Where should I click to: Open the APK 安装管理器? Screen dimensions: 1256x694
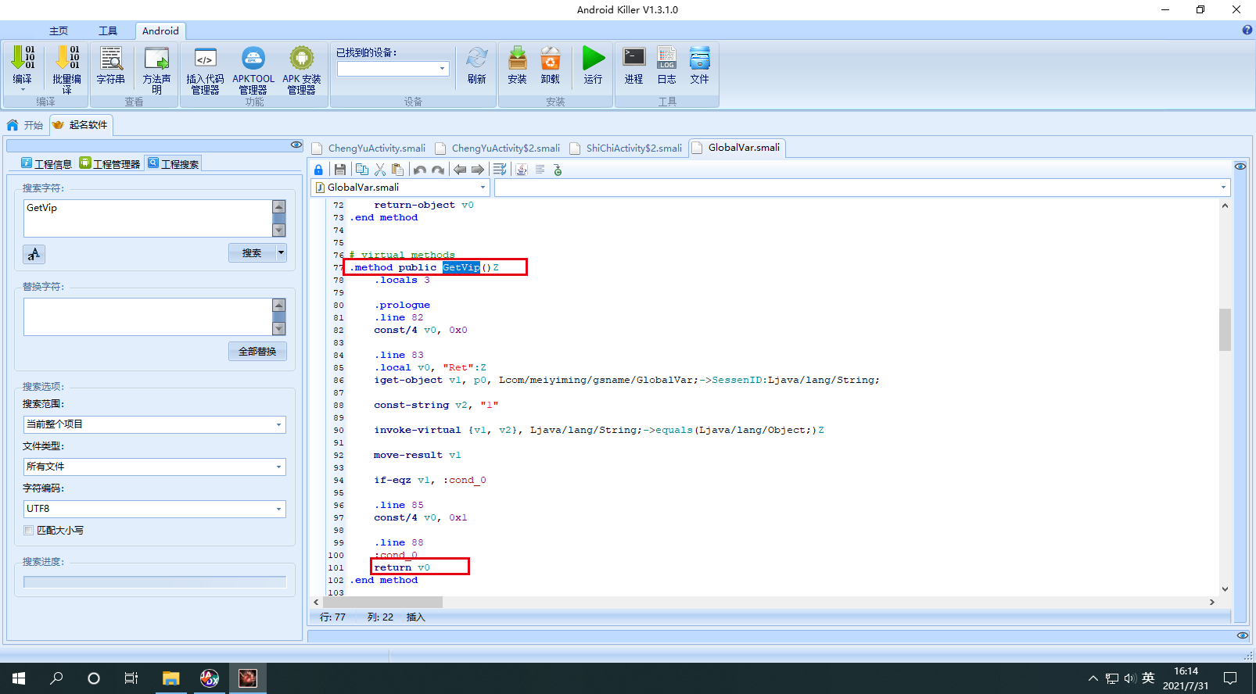[x=302, y=58]
